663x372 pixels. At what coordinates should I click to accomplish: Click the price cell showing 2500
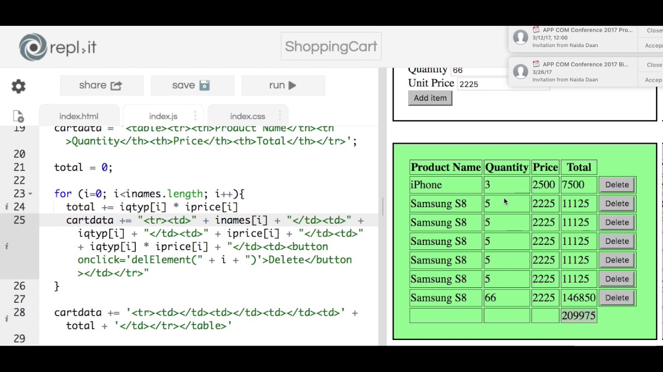tap(545, 185)
